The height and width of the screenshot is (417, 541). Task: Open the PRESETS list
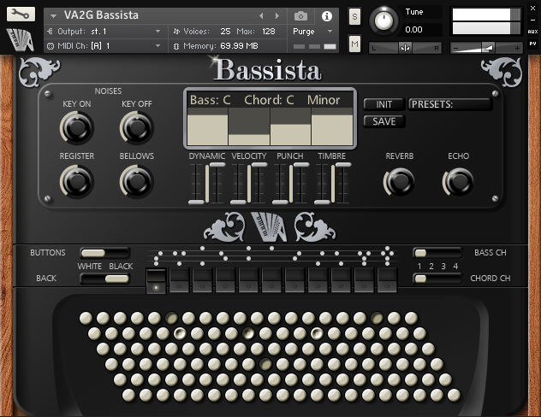(449, 104)
